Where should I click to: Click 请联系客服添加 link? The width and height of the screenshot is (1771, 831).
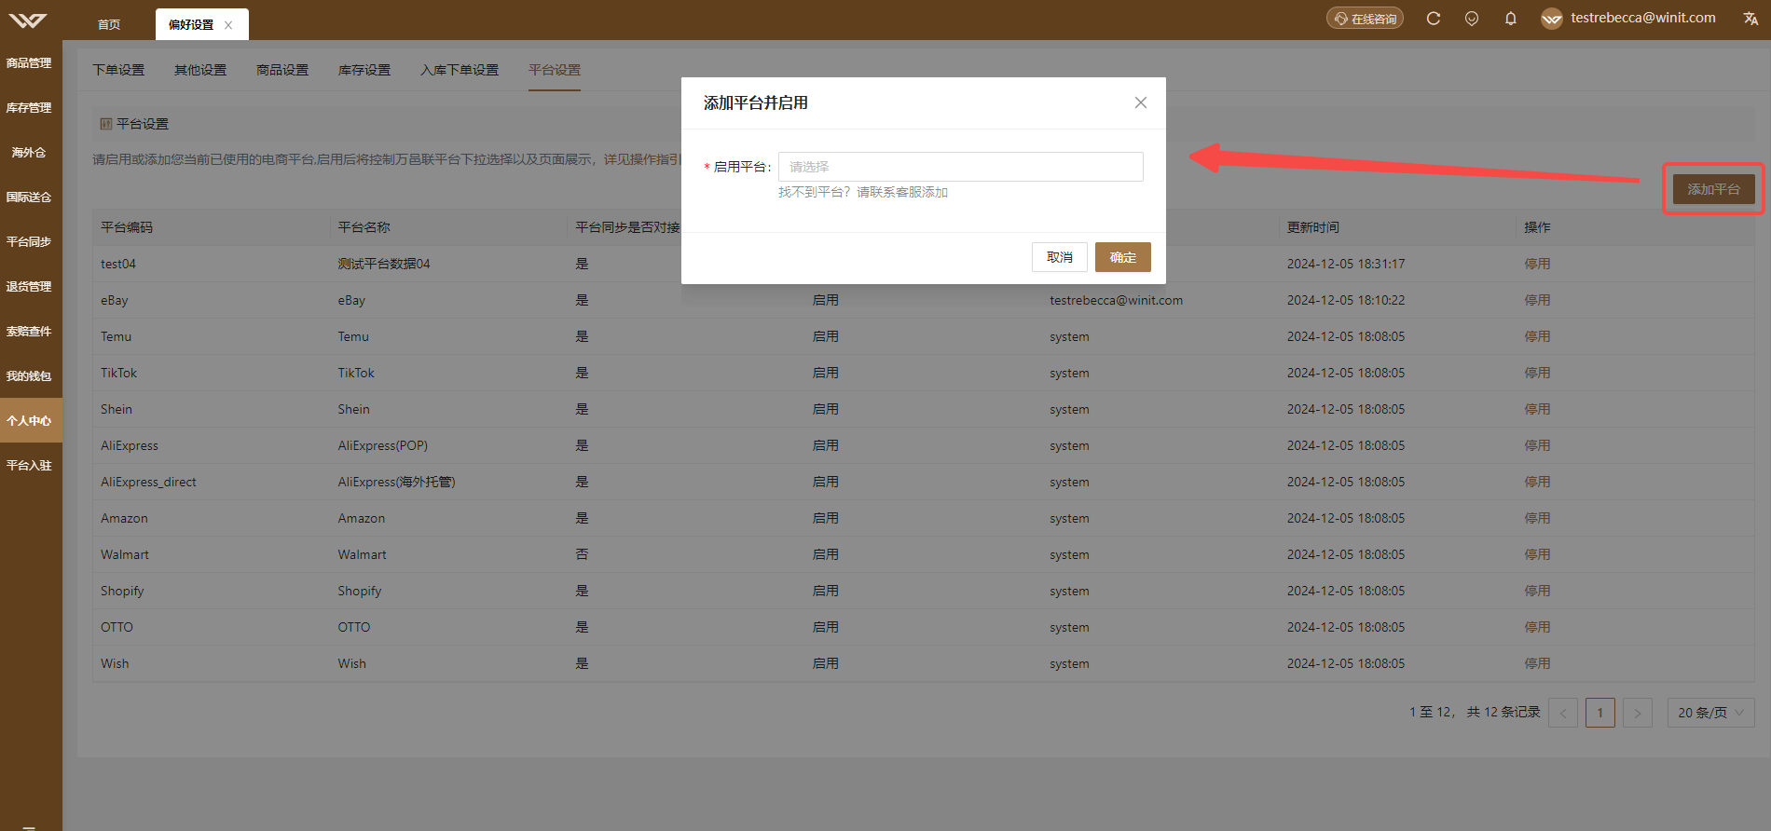(902, 192)
